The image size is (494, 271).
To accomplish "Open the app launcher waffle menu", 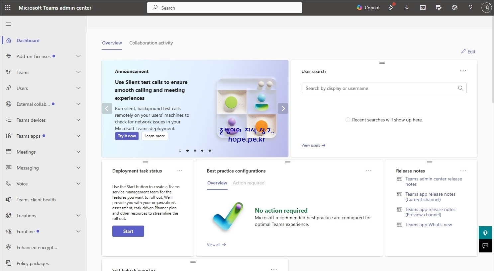I will [8, 8].
